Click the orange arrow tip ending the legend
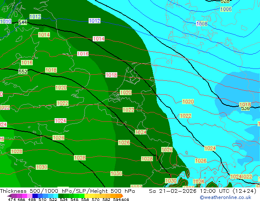Image resolution: width=260 pixels, height=201 pixels. point(122,196)
